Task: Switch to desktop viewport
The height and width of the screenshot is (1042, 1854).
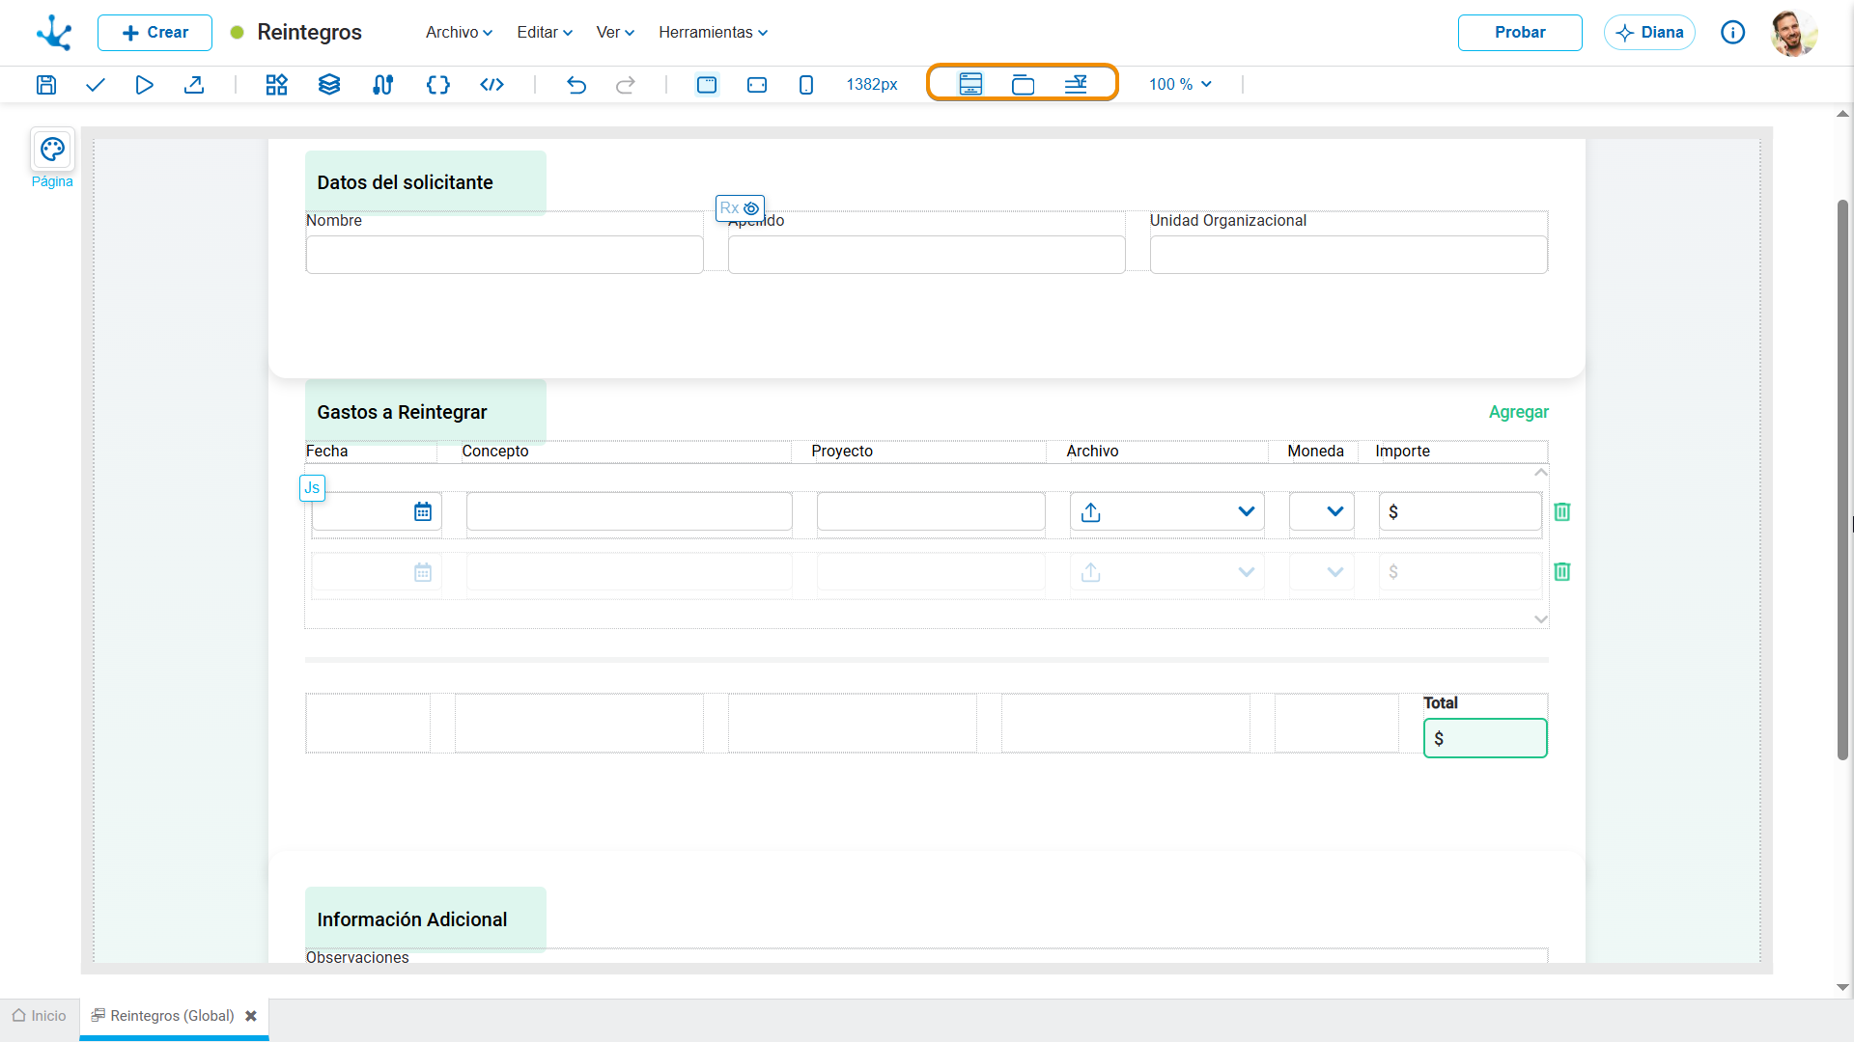Action: [x=707, y=85]
